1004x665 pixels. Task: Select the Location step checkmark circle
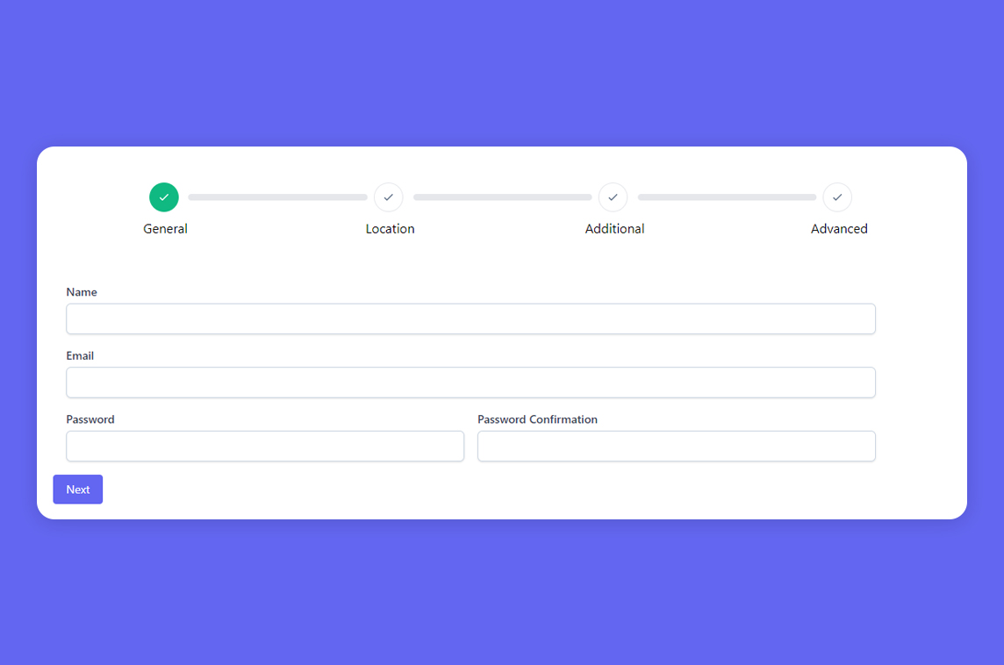pos(389,197)
